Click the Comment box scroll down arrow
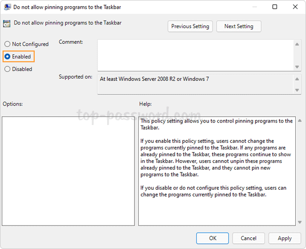The width and height of the screenshot is (306, 249). 297,66
